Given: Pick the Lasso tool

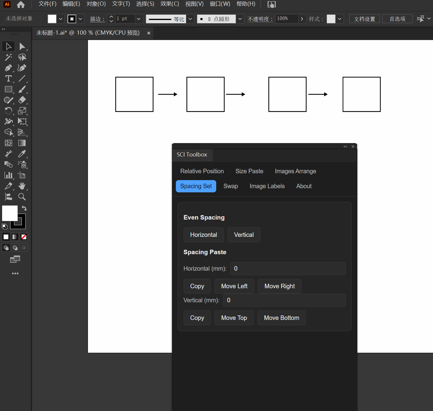Looking at the screenshot, I should click(x=22, y=57).
